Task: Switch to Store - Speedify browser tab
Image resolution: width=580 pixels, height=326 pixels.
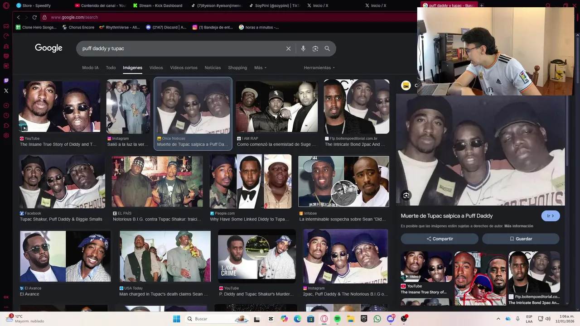Action: pos(41,5)
